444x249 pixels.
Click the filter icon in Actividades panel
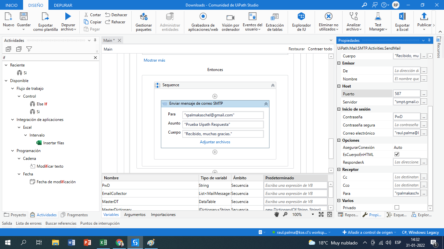(x=29, y=49)
